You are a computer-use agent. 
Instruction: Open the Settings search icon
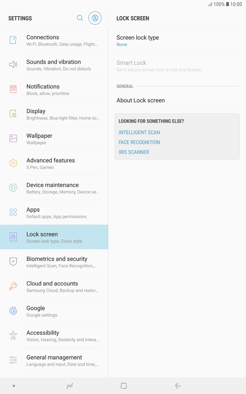click(80, 18)
